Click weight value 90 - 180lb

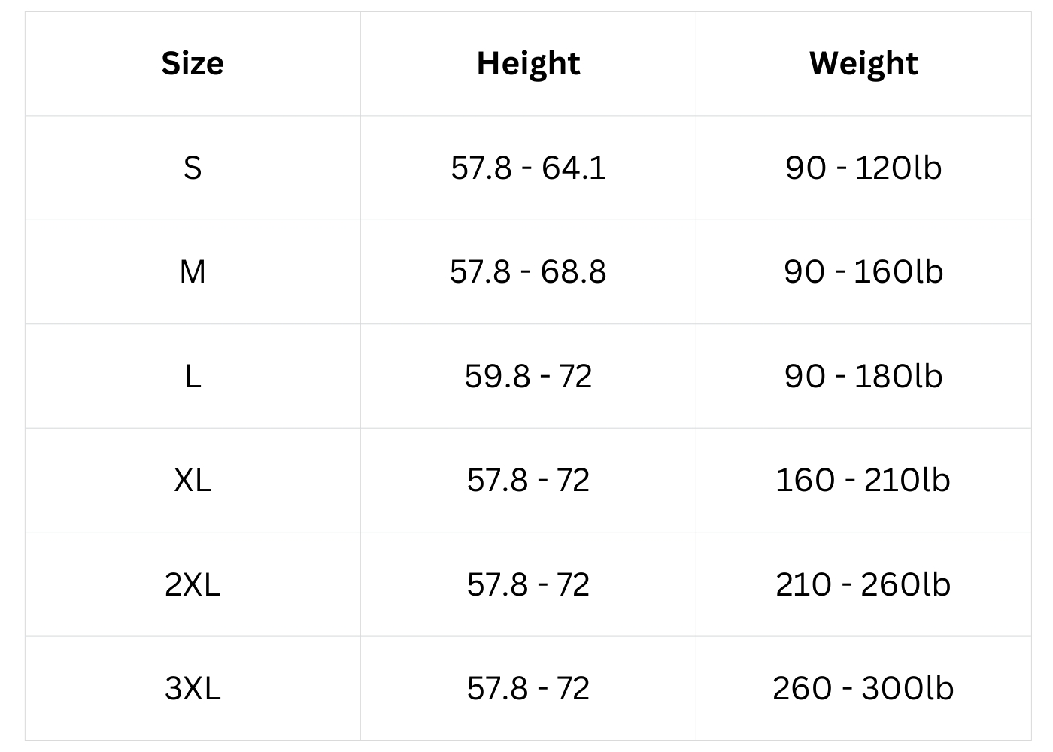[x=863, y=376]
